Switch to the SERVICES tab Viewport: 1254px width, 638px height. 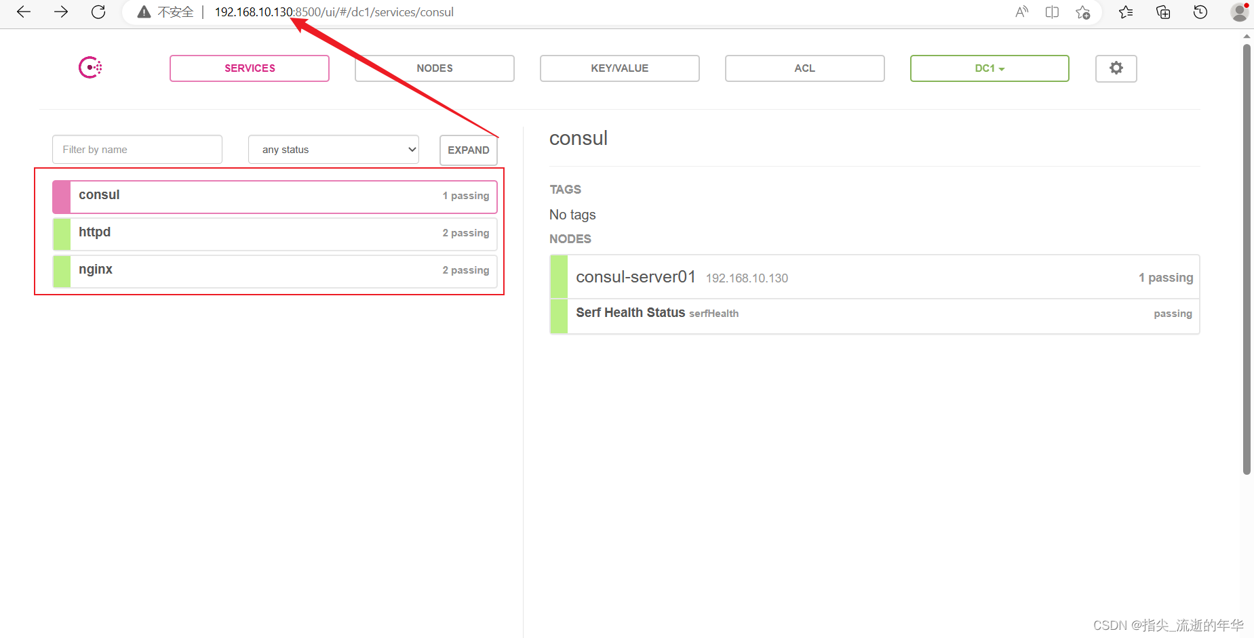250,68
